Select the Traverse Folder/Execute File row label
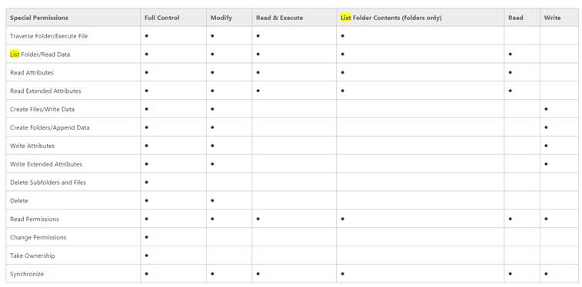 click(x=49, y=36)
